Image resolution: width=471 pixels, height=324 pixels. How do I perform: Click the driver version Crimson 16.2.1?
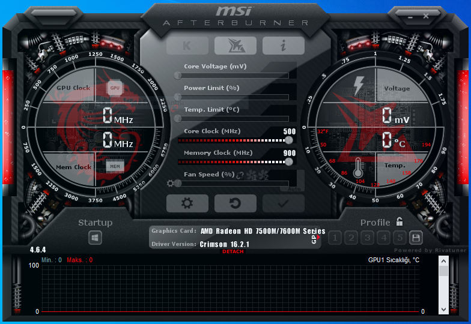[x=225, y=244]
